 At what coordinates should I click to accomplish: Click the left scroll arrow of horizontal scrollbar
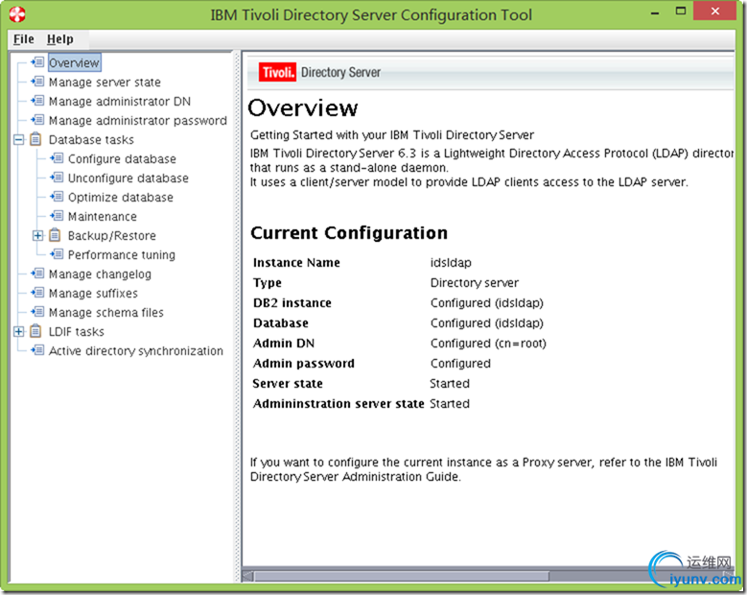pyautogui.click(x=247, y=576)
